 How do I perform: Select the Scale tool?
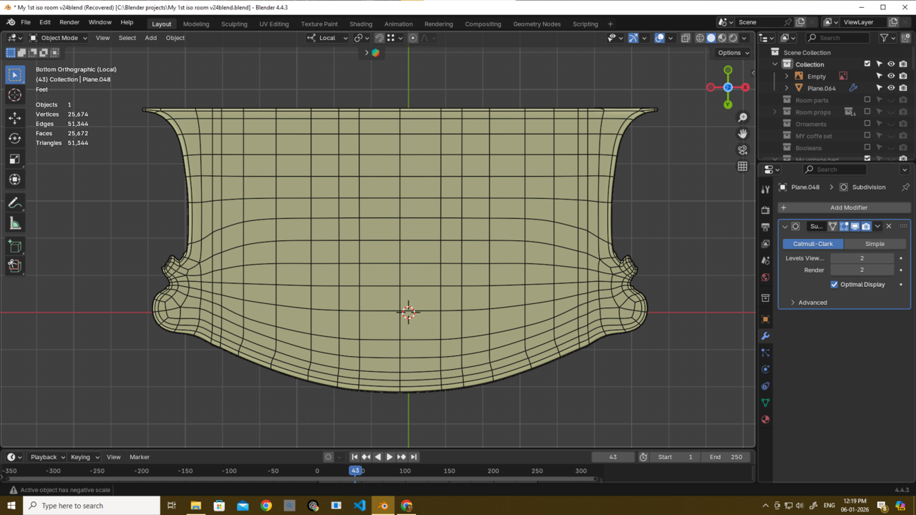coord(15,159)
